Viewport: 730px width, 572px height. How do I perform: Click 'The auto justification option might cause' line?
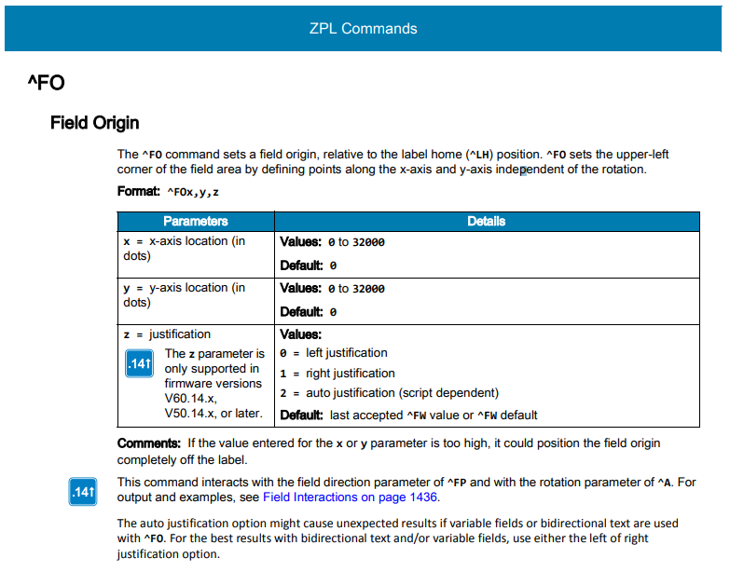[x=397, y=524]
